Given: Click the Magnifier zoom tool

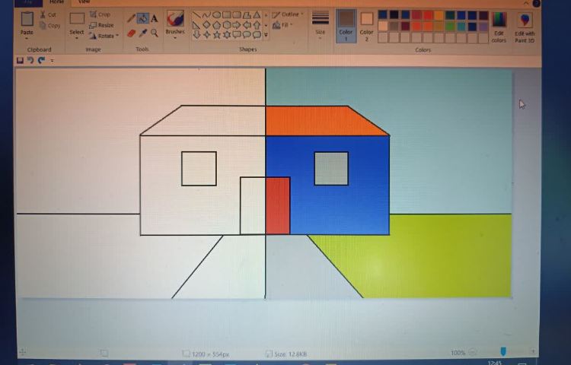Looking at the screenshot, I should [x=154, y=33].
